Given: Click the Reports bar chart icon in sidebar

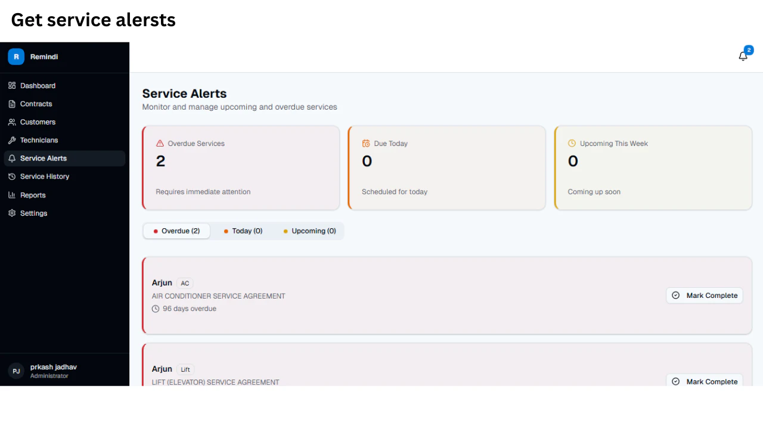Looking at the screenshot, I should click(x=12, y=195).
